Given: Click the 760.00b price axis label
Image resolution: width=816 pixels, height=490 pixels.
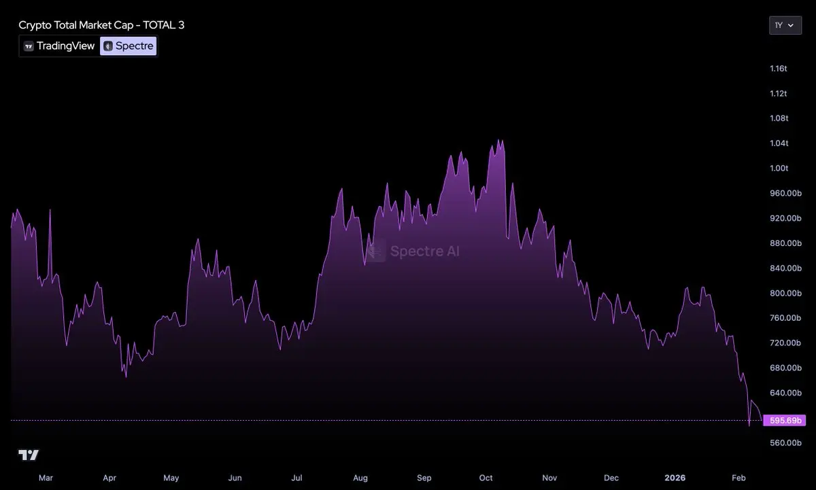Looking at the screenshot, I should point(785,318).
